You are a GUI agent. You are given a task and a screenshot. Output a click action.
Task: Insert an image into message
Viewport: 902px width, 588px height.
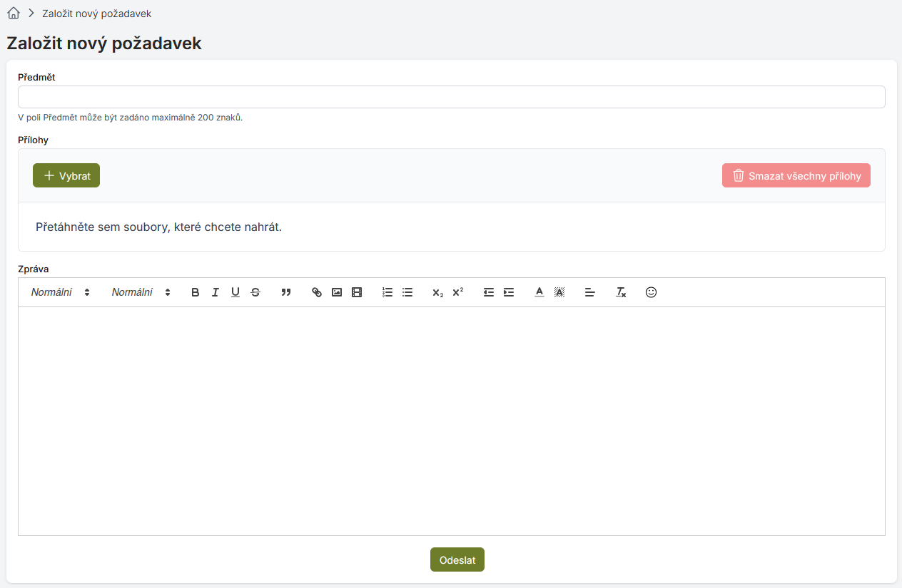point(337,292)
